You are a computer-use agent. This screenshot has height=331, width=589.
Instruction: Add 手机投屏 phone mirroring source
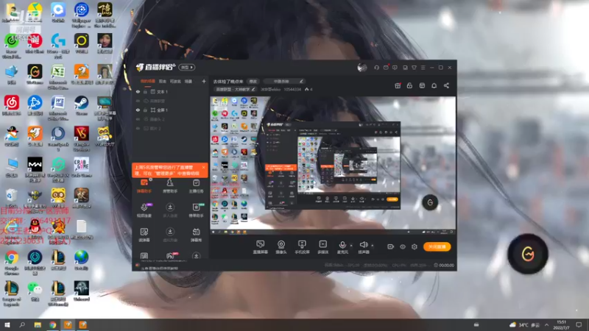pyautogui.click(x=302, y=247)
